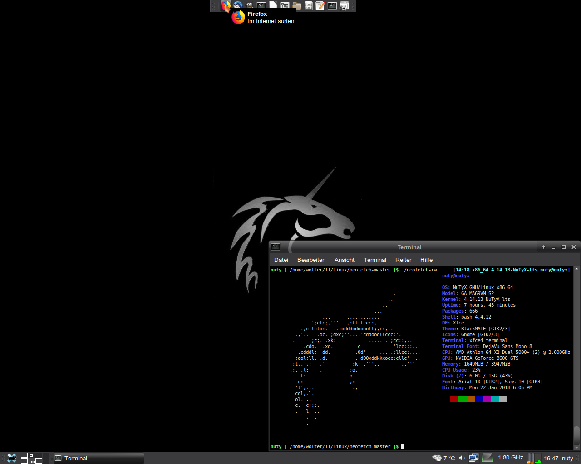The width and height of the screenshot is (581, 464).
Task: Open the Datei menu in Terminal
Action: click(x=281, y=260)
